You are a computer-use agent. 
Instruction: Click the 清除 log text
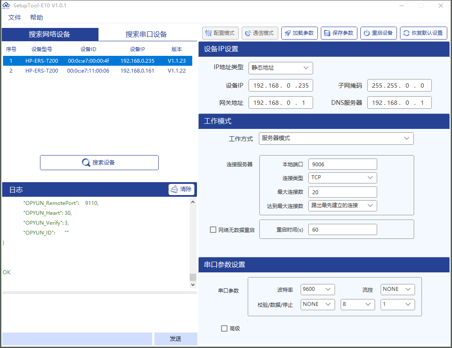click(x=186, y=189)
